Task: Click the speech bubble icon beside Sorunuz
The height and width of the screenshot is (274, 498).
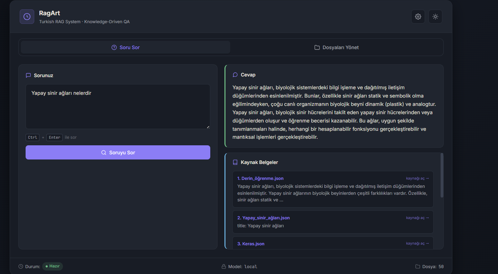Action: [x=28, y=75]
